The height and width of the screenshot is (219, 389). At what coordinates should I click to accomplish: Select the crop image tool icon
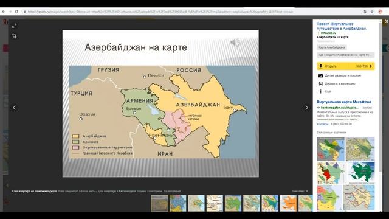point(14,36)
